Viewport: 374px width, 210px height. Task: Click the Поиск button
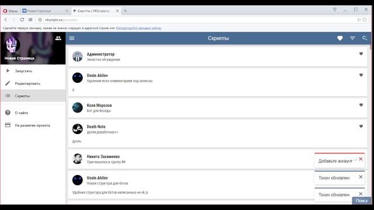tap(362, 201)
